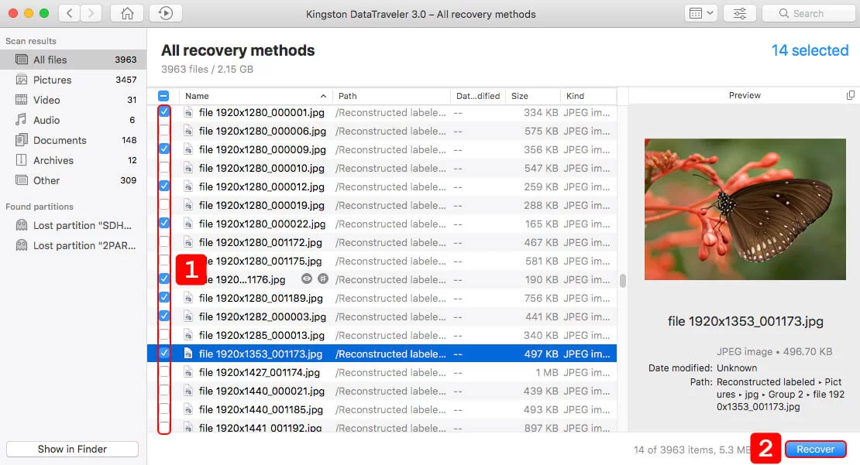The image size is (860, 465).
Task: Open the view mode dropdown
Action: click(x=700, y=13)
